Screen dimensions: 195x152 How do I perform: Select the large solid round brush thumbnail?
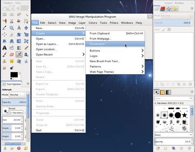(x=178, y=115)
